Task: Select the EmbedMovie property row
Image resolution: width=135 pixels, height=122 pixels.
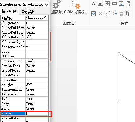Action: 25,70
